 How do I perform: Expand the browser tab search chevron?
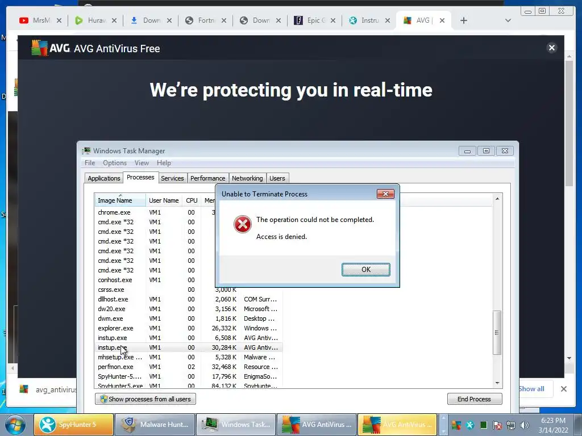(508, 20)
